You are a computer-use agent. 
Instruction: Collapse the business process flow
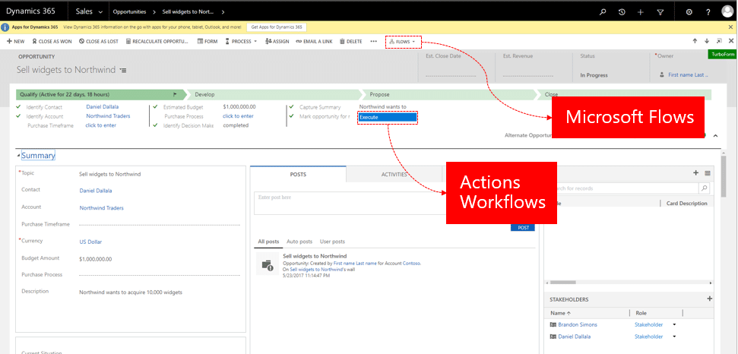pos(715,135)
